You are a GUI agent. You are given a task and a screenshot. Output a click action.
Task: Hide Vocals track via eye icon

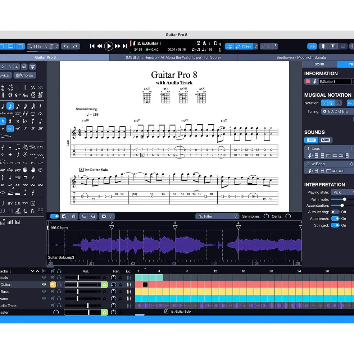point(44,277)
